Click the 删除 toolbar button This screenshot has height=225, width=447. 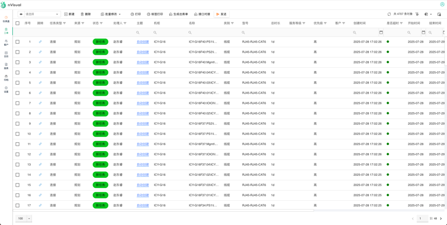point(86,14)
